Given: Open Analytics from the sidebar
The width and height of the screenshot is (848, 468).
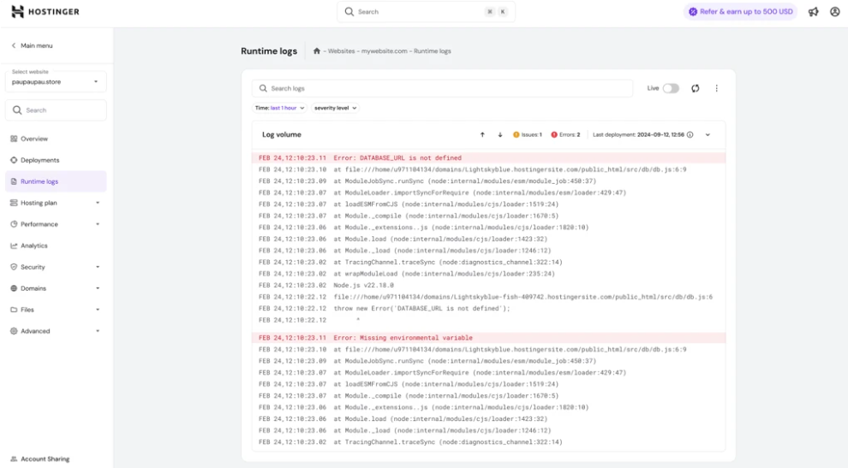Looking at the screenshot, I should click(34, 246).
